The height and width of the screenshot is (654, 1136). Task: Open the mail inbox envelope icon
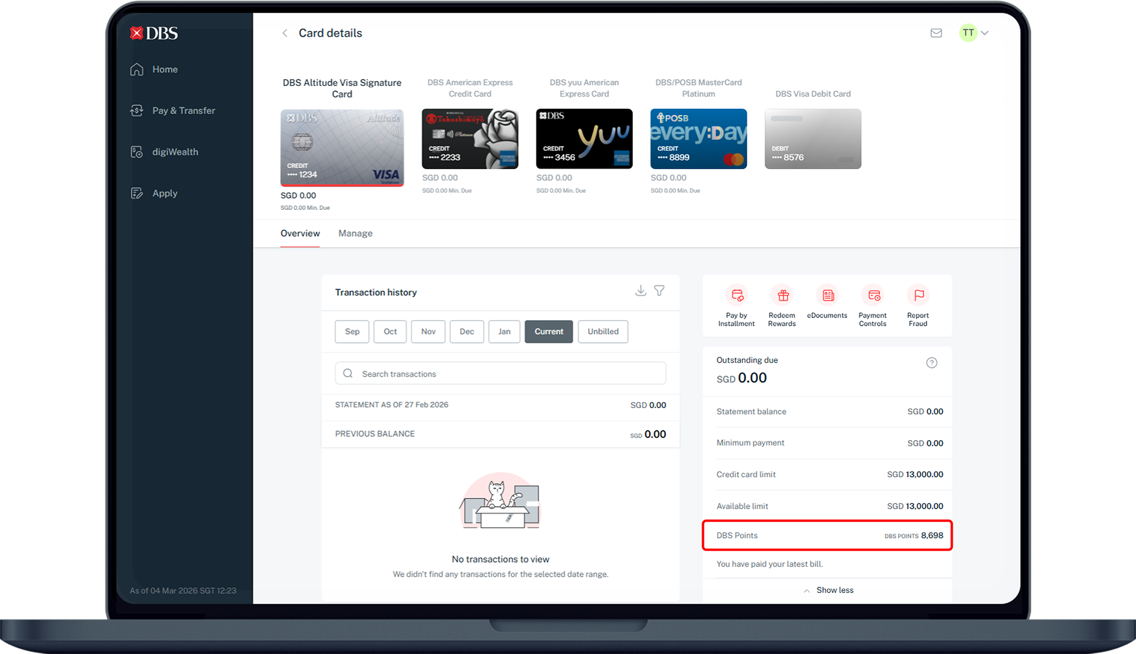936,33
